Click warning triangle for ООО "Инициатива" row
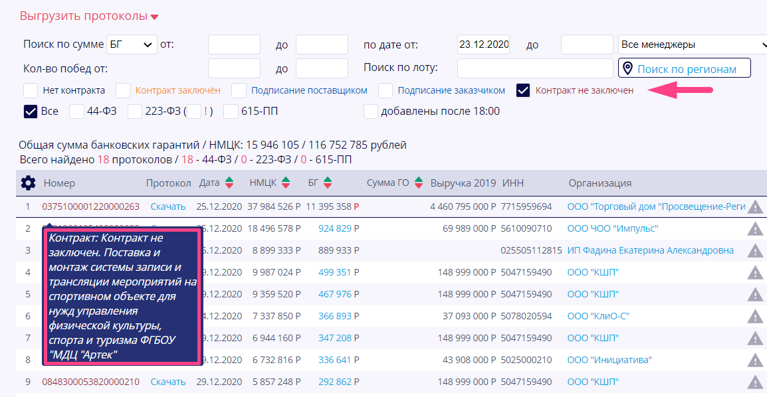This screenshot has width=767, height=397. [755, 360]
